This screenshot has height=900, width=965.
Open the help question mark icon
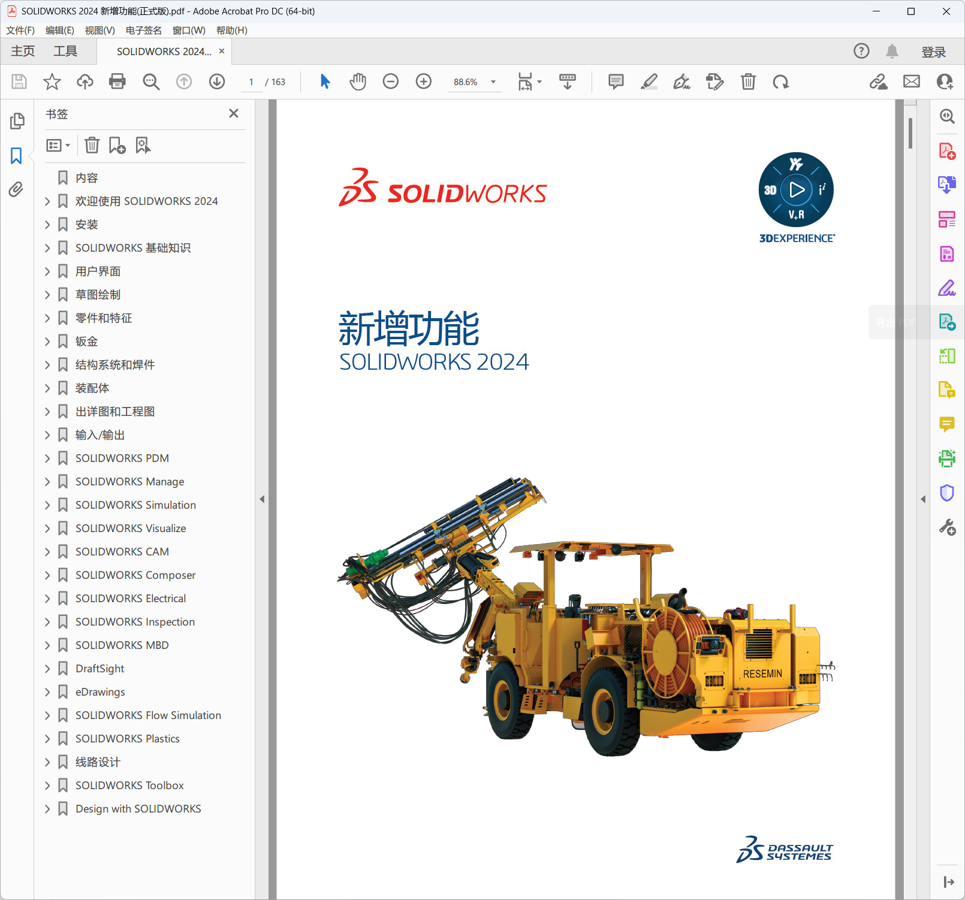(861, 52)
